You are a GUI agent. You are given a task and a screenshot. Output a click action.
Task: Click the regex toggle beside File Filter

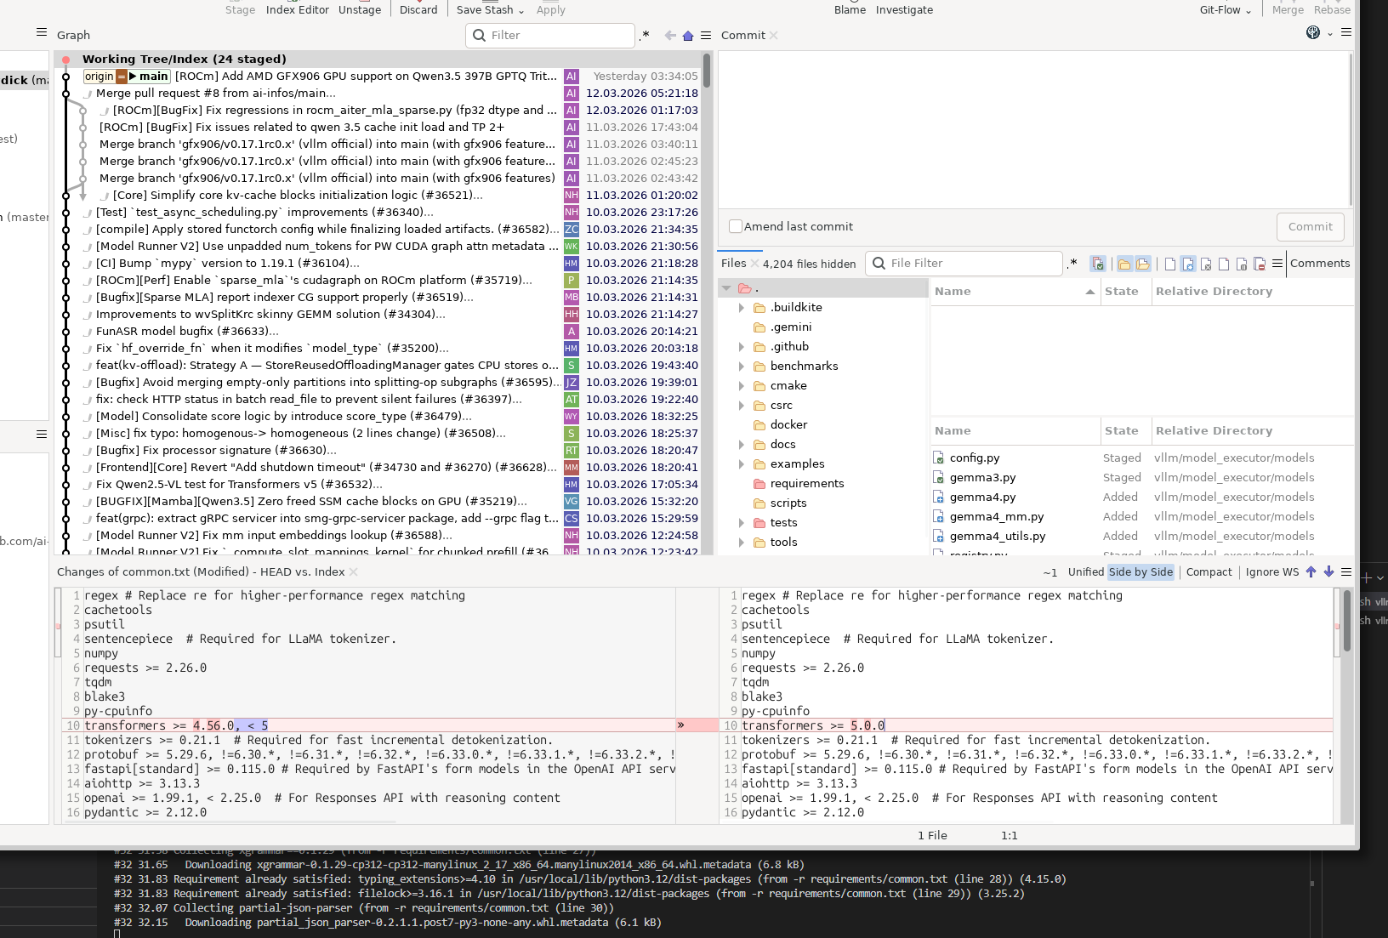pos(1072,264)
